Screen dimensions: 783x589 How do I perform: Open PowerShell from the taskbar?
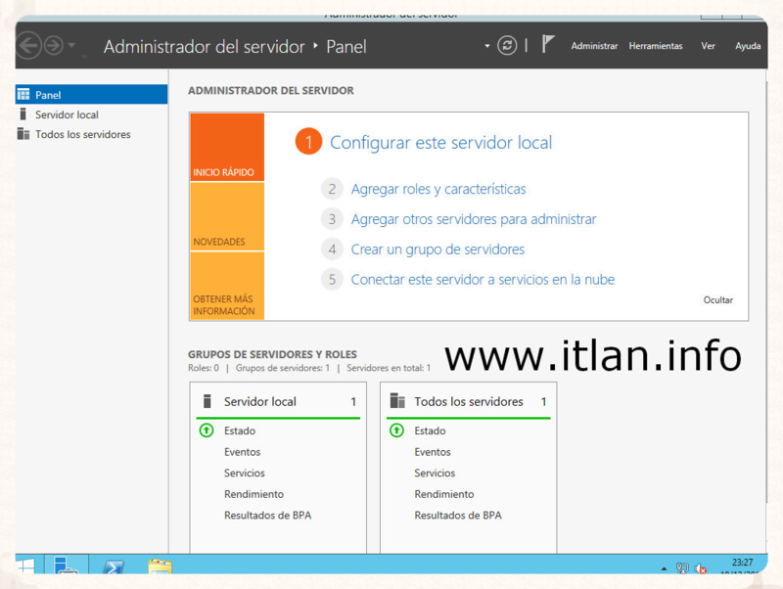113,567
